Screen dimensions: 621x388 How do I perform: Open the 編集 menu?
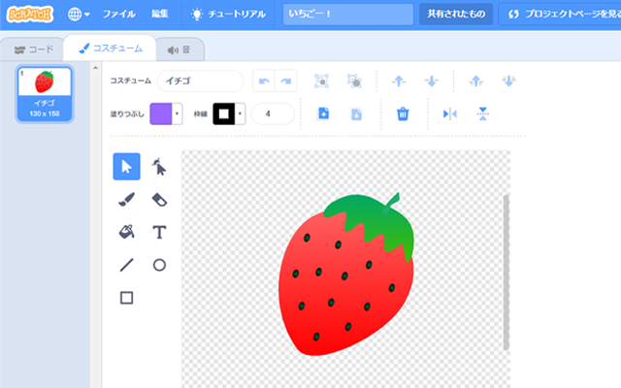pos(159,15)
